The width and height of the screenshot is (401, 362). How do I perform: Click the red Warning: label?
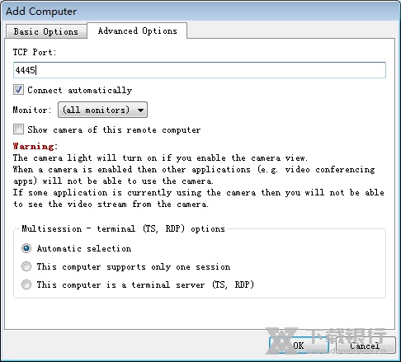click(x=35, y=146)
